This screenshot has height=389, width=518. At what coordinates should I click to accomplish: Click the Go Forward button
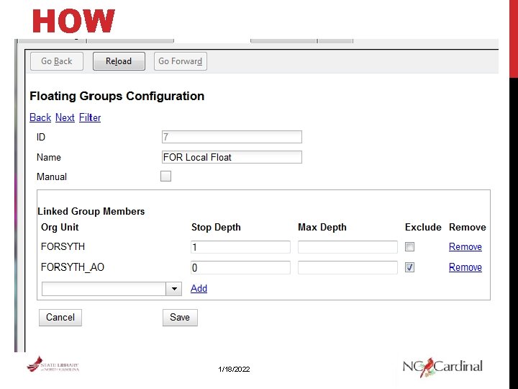[x=181, y=61]
